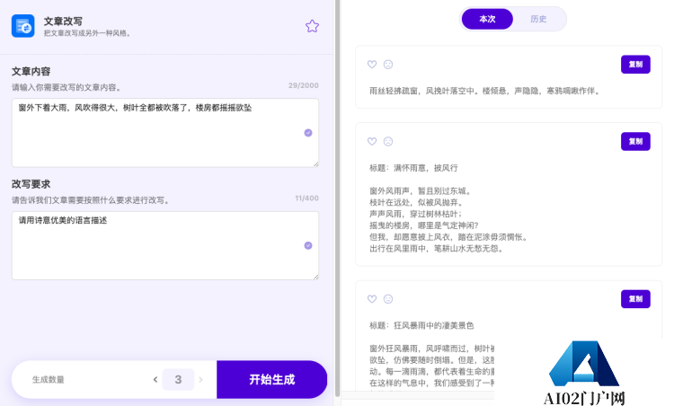This screenshot has width=674, height=406.
Task: Click the 文章改写 heading text
Action: click(63, 21)
